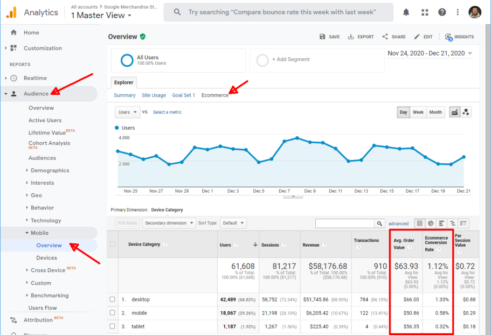Viewport: 491px width, 335px height.
Task: Click the advanced link above the table
Action: [x=399, y=223]
